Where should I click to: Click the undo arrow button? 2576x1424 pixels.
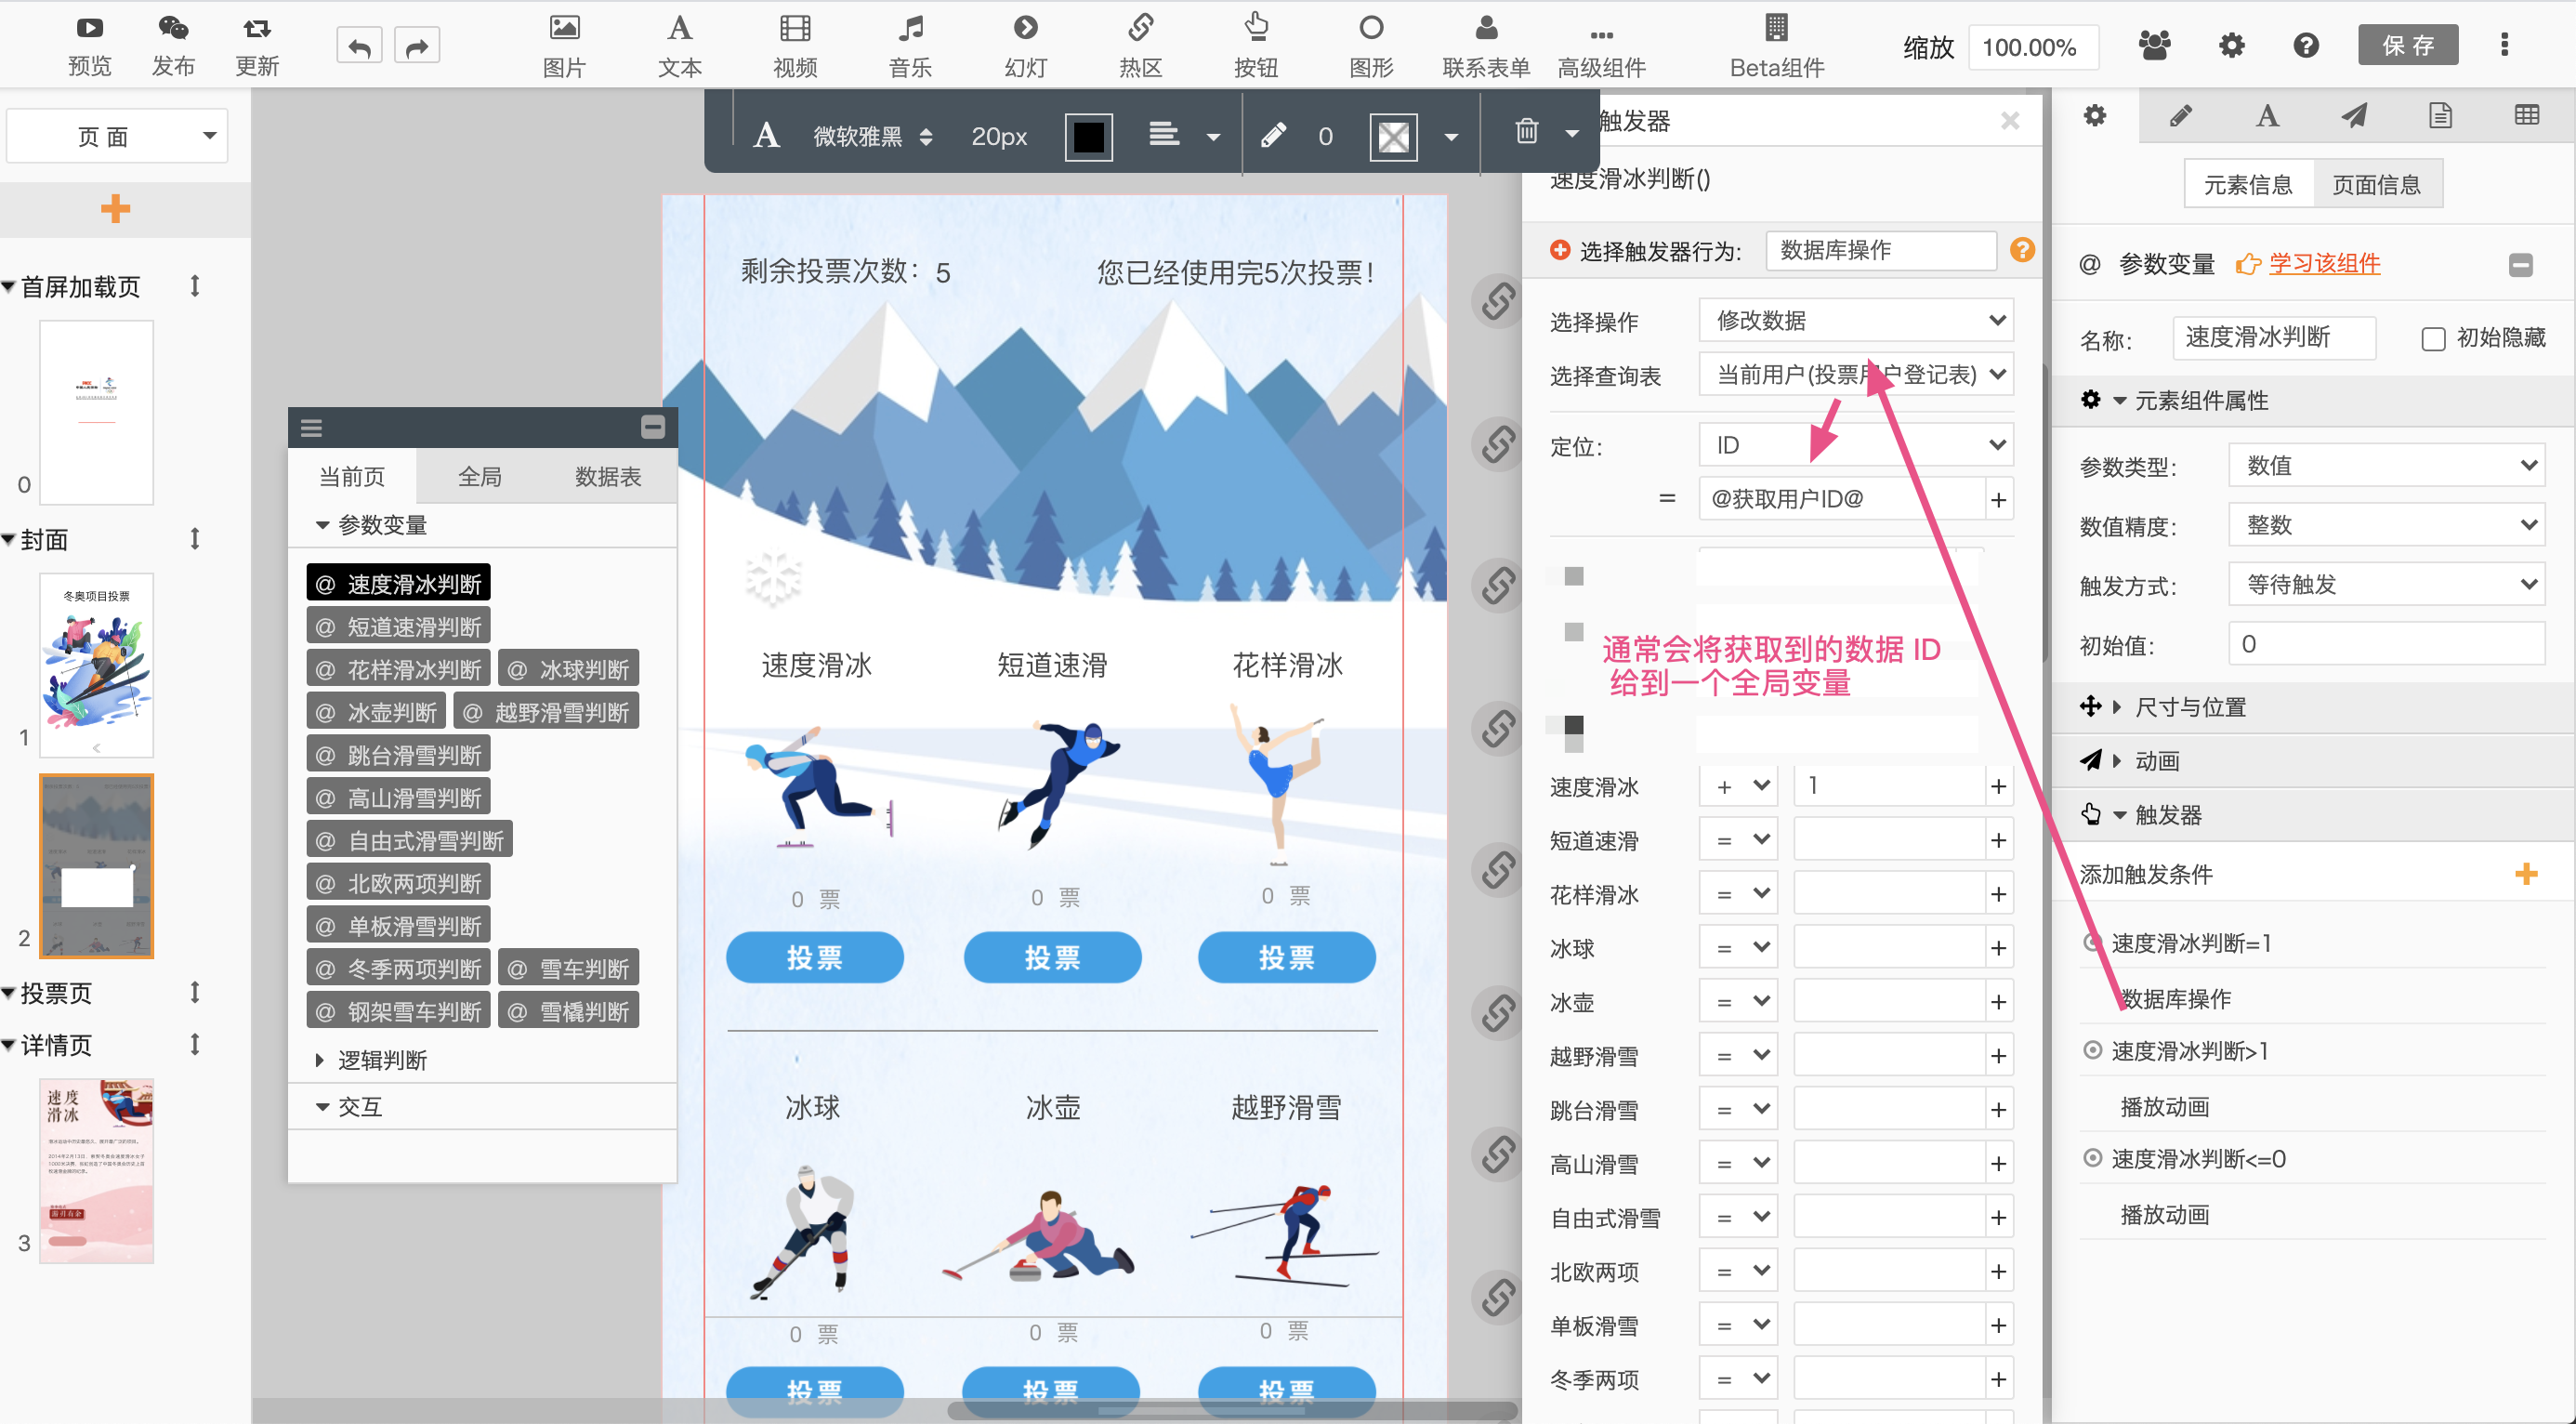click(359, 46)
